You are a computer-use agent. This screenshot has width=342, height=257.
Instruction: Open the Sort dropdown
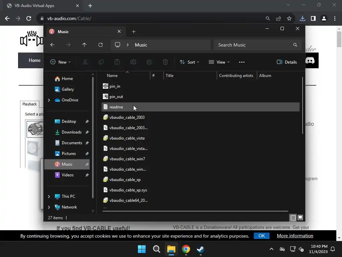pos(189,62)
